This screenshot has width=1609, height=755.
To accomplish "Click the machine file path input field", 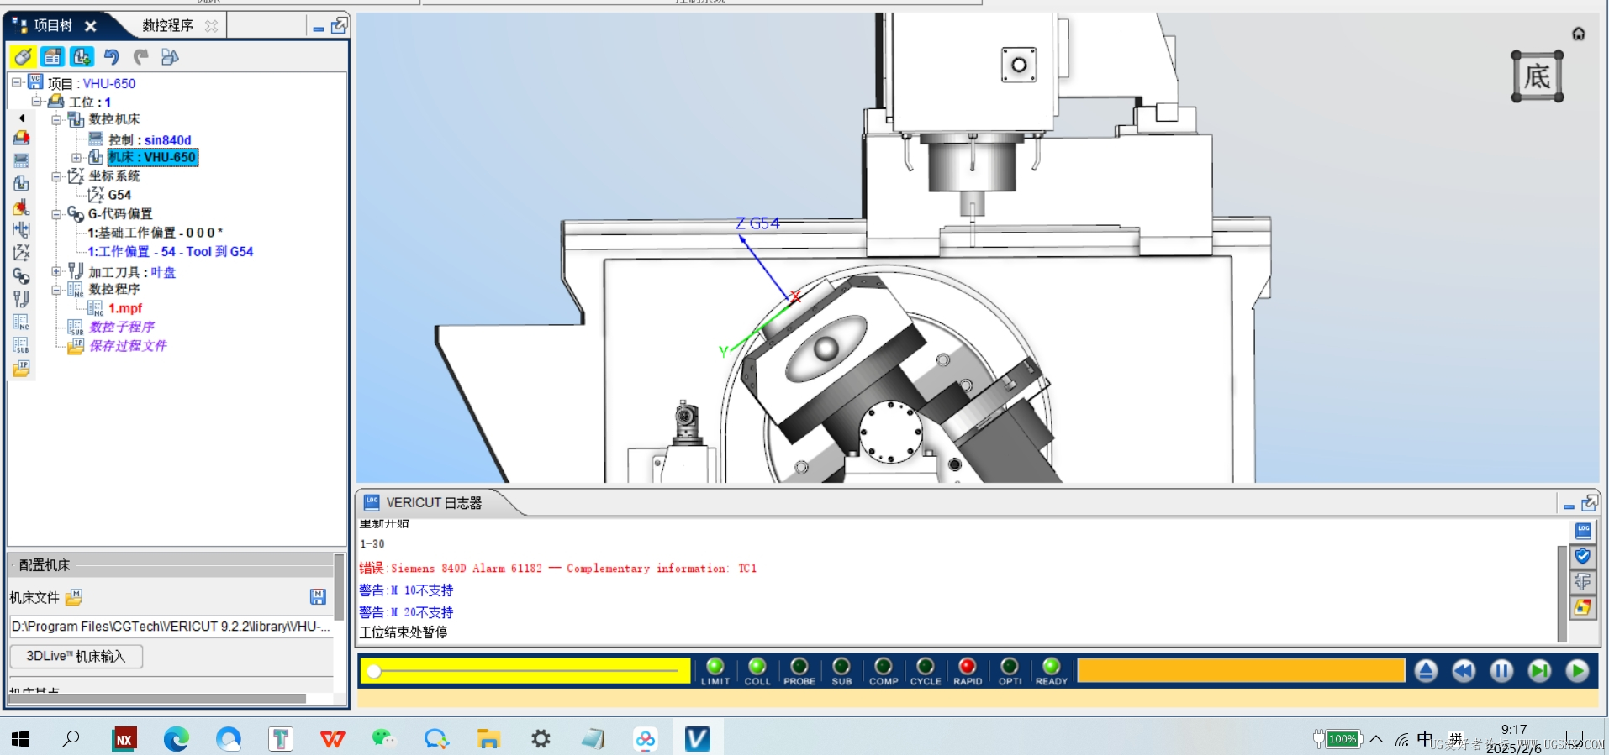I will pos(171,627).
